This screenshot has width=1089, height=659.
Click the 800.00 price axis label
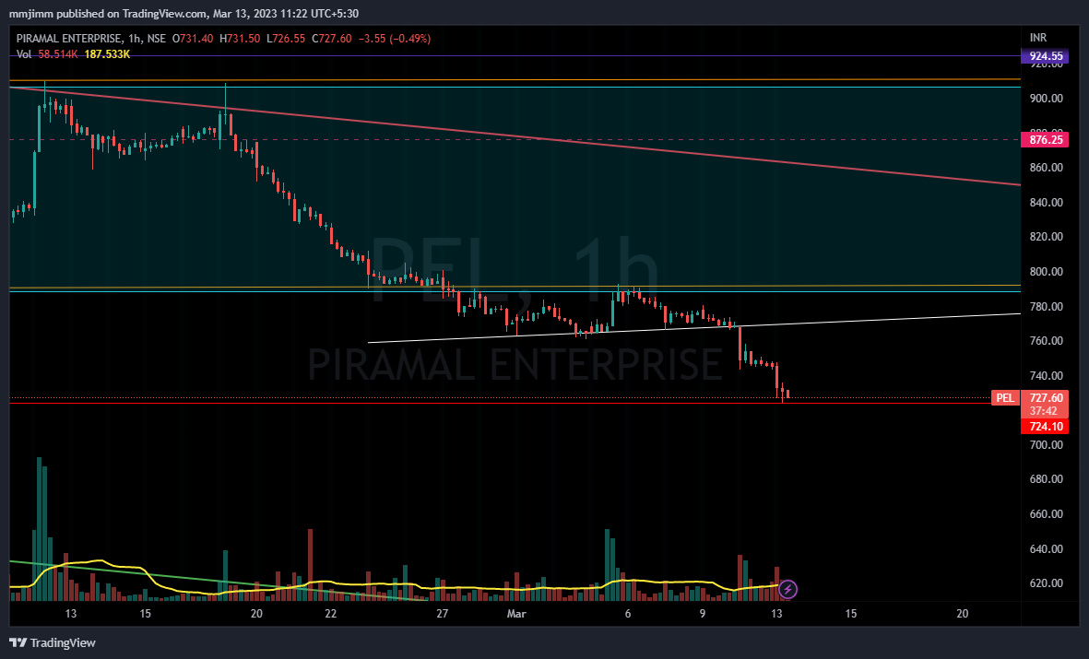1046,272
